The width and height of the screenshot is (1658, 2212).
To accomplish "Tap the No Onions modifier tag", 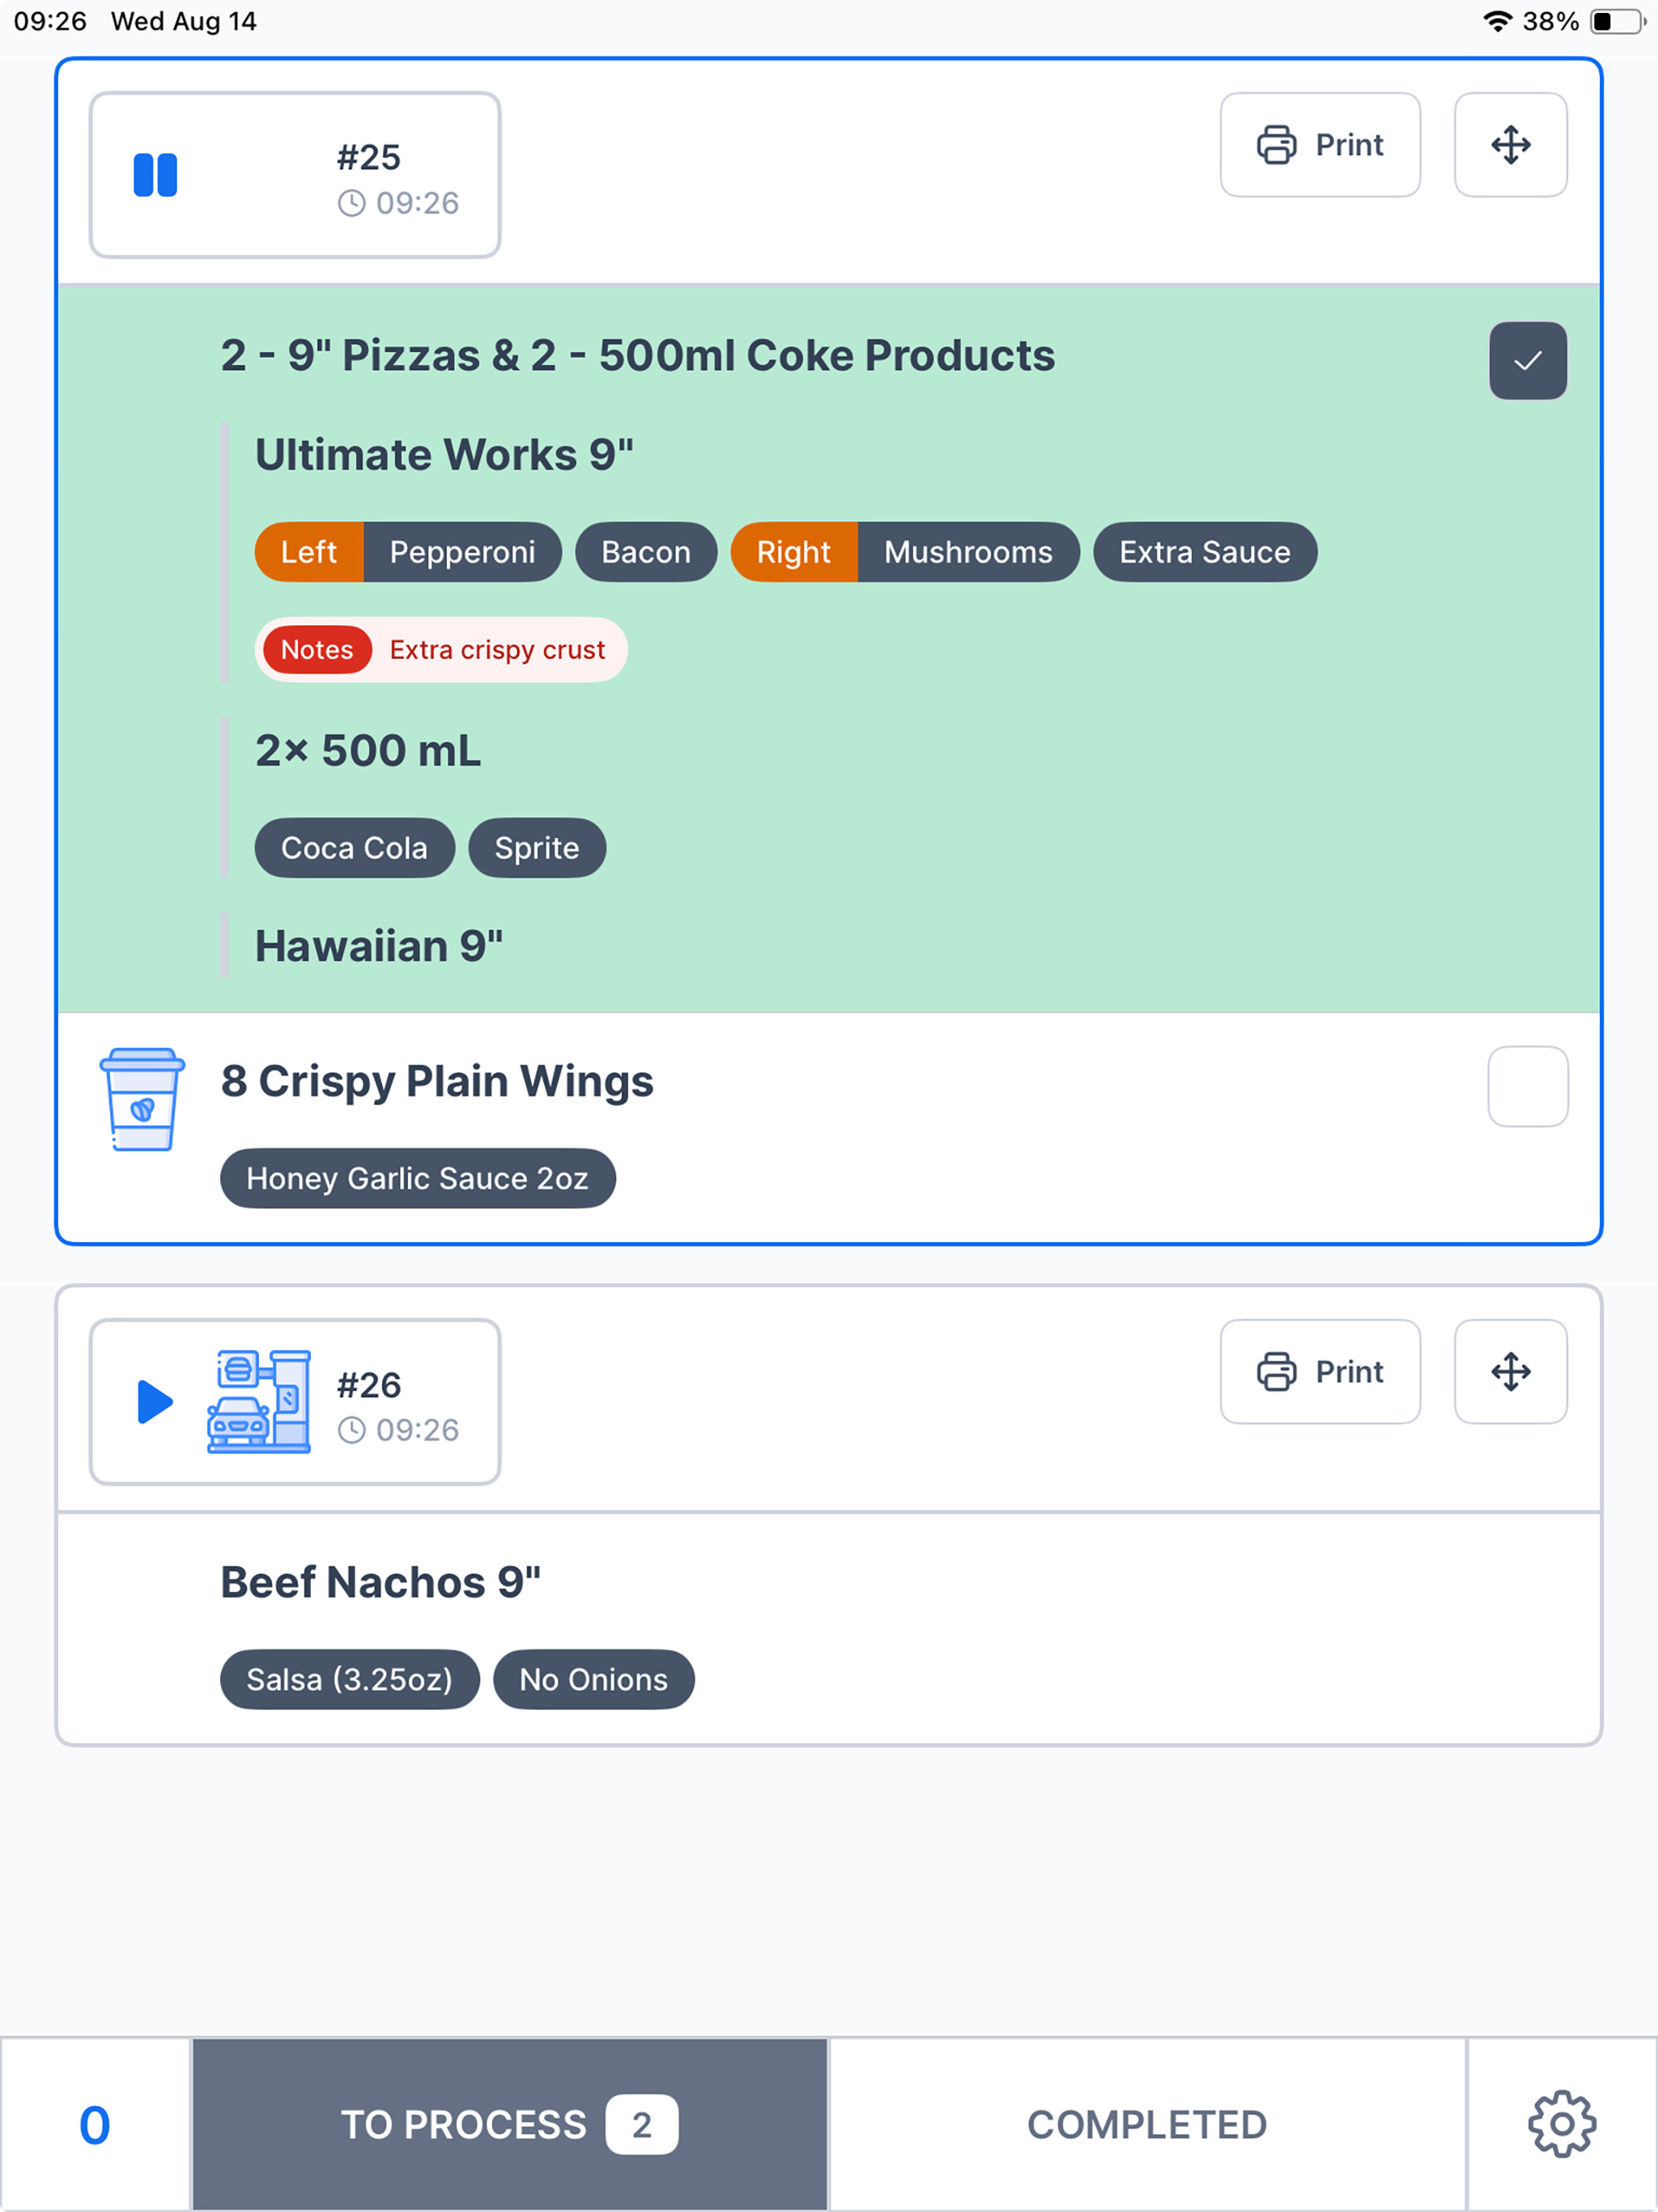I will coord(593,1679).
